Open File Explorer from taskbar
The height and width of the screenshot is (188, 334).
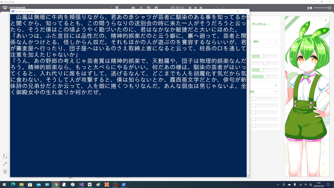[x=22, y=185]
